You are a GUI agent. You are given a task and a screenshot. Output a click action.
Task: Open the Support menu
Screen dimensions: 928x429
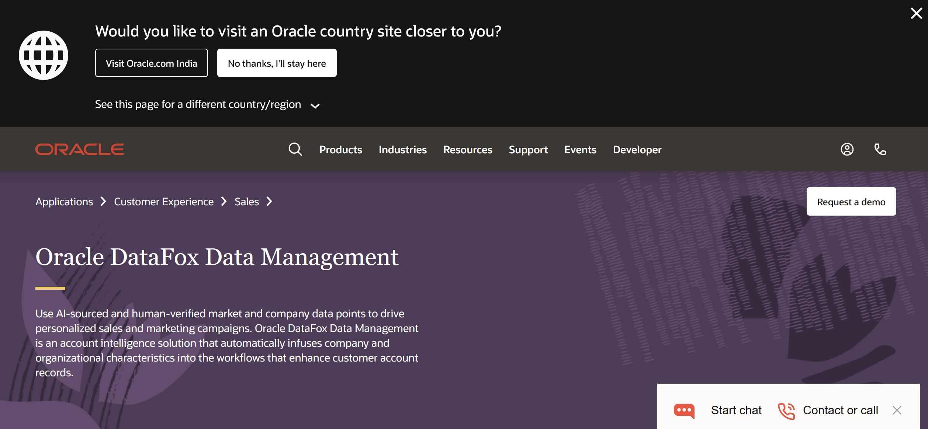(528, 150)
